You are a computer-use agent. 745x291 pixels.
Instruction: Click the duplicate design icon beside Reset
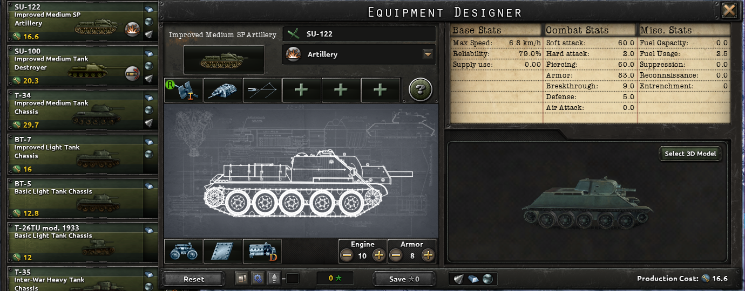(241, 279)
